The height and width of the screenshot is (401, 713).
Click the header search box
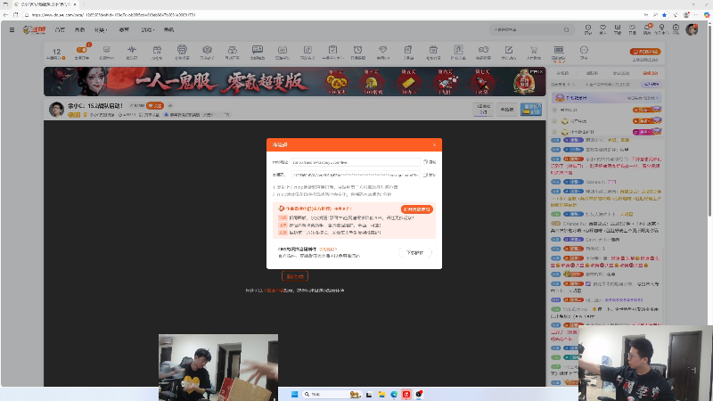click(530, 30)
